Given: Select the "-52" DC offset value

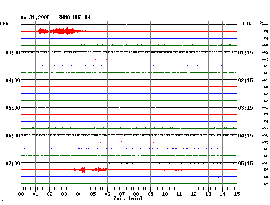Looking at the screenshot, I should [265, 156].
